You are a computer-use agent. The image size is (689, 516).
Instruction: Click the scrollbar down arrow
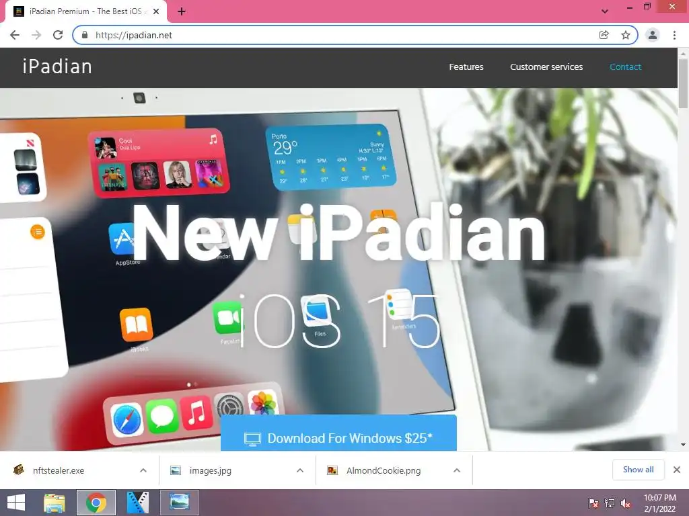(683, 445)
